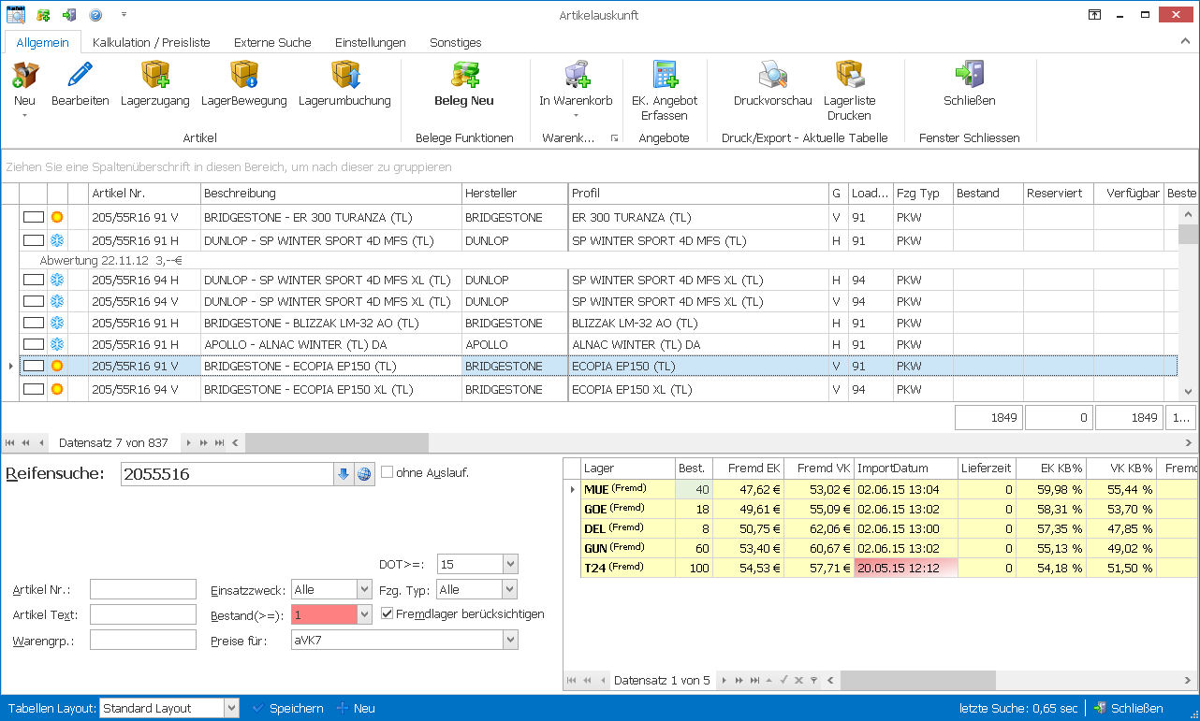
Task: Sort by the ImportDatum column header
Action: 905,468
